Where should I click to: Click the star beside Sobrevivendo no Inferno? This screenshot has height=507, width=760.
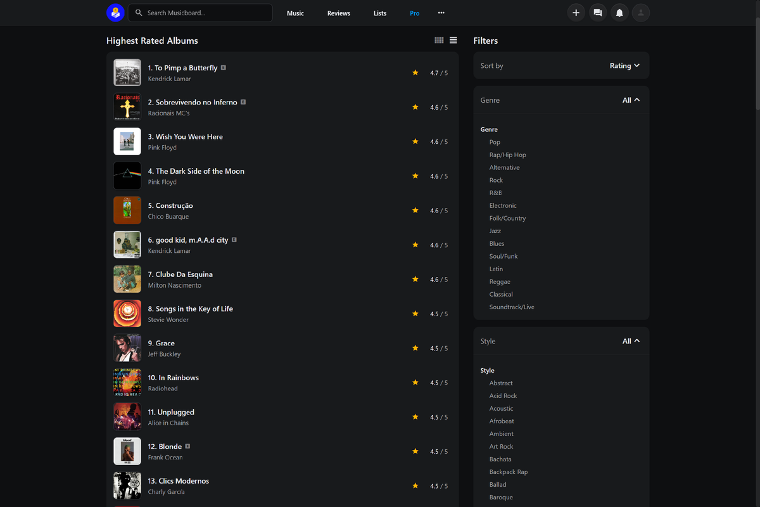(x=415, y=107)
